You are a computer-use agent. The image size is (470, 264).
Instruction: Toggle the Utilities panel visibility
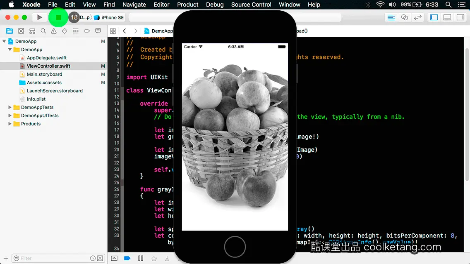(460, 17)
